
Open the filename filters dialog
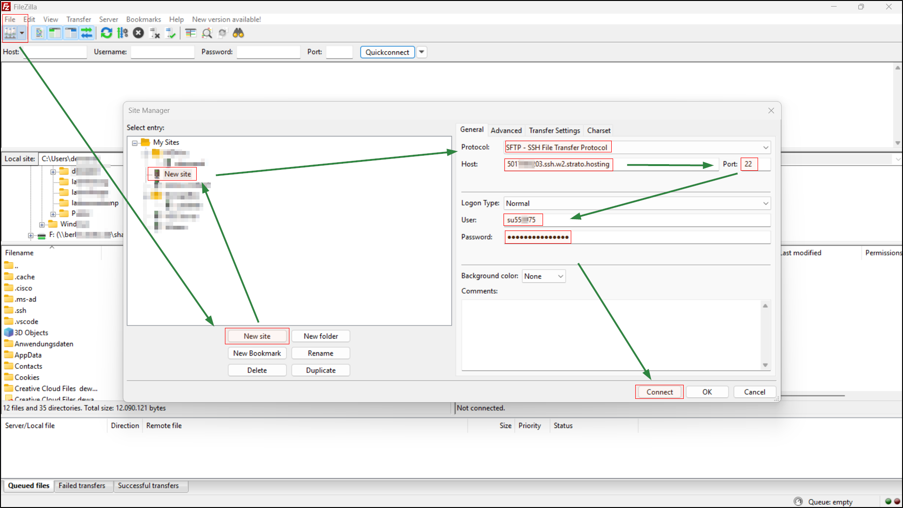pos(207,33)
